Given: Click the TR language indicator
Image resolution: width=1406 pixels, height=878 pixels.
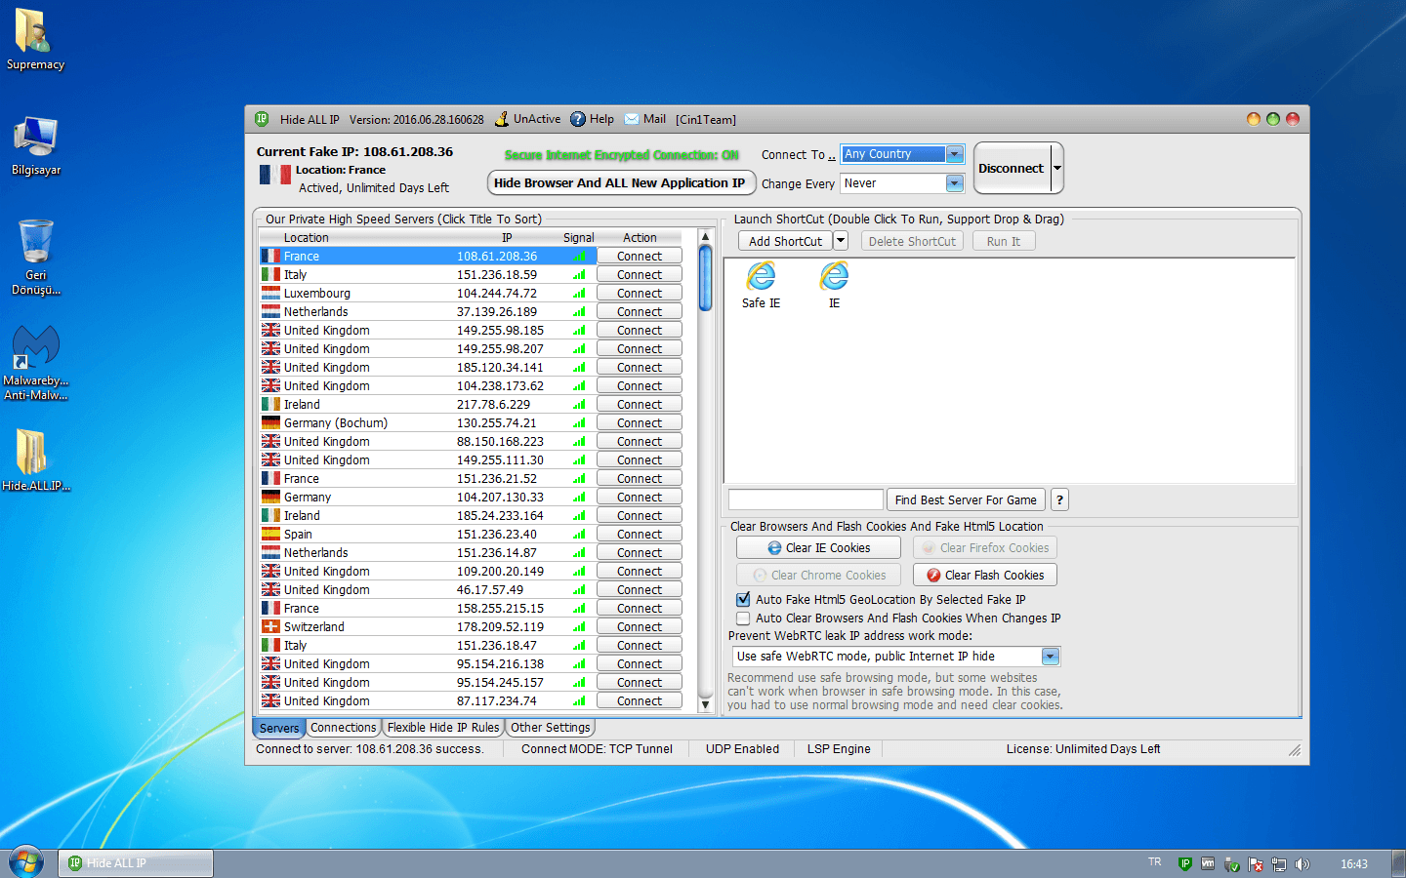Looking at the screenshot, I should [x=1155, y=862].
